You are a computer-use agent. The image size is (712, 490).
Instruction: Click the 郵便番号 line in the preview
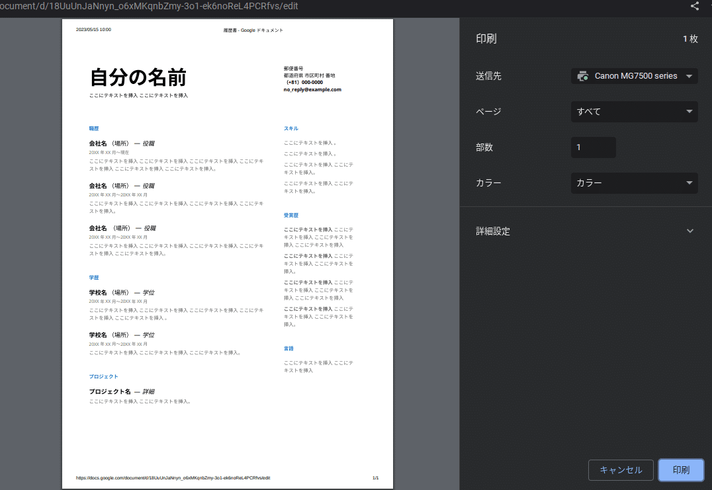click(x=293, y=69)
